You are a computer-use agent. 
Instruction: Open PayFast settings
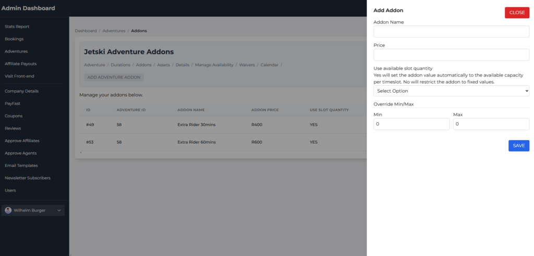(x=13, y=104)
